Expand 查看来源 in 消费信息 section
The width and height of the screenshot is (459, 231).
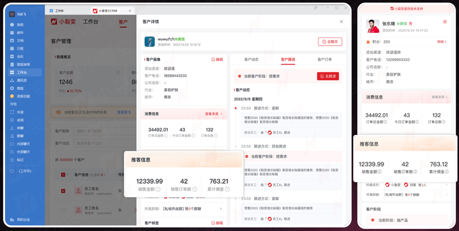(x=214, y=114)
